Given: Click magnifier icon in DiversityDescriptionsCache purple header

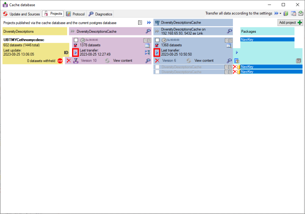Looking at the screenshot, I should click(x=148, y=31).
